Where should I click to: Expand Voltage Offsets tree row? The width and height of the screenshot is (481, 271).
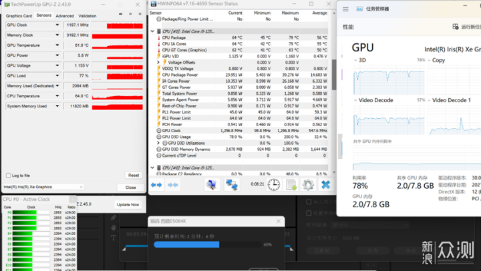point(158,62)
